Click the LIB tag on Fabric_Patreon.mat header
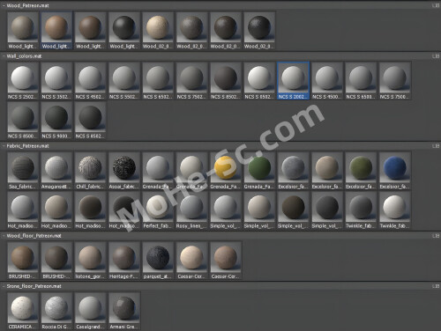The width and height of the screenshot is (441, 331). point(436,146)
